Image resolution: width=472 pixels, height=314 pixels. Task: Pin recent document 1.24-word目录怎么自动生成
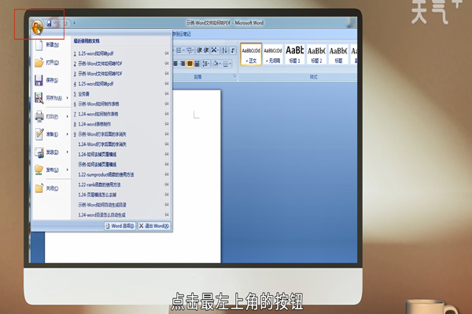(x=167, y=214)
